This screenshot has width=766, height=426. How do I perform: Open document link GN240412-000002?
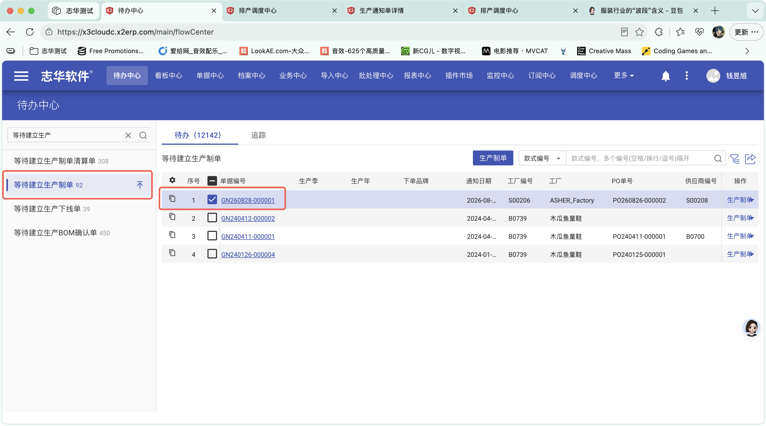coord(248,219)
